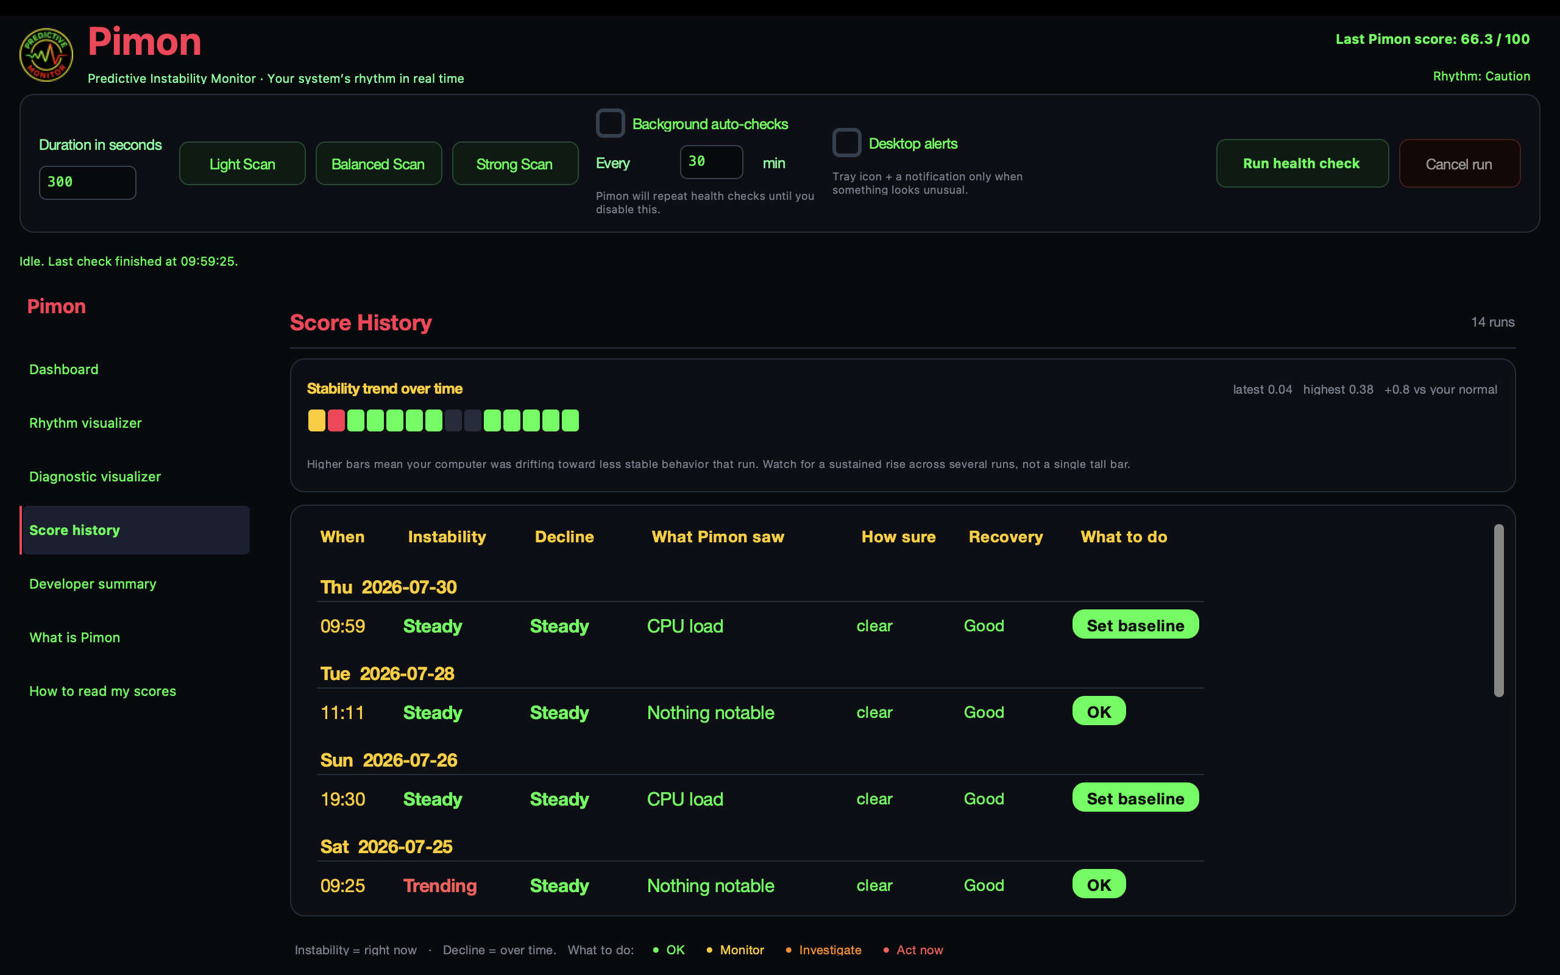Click the How sure column header
Screen dimensions: 1560x975
point(899,536)
